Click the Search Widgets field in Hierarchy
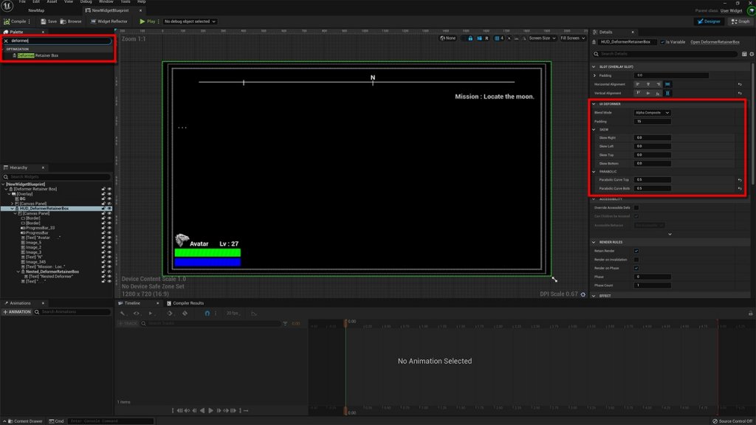756x425 pixels. pyautogui.click(x=57, y=177)
